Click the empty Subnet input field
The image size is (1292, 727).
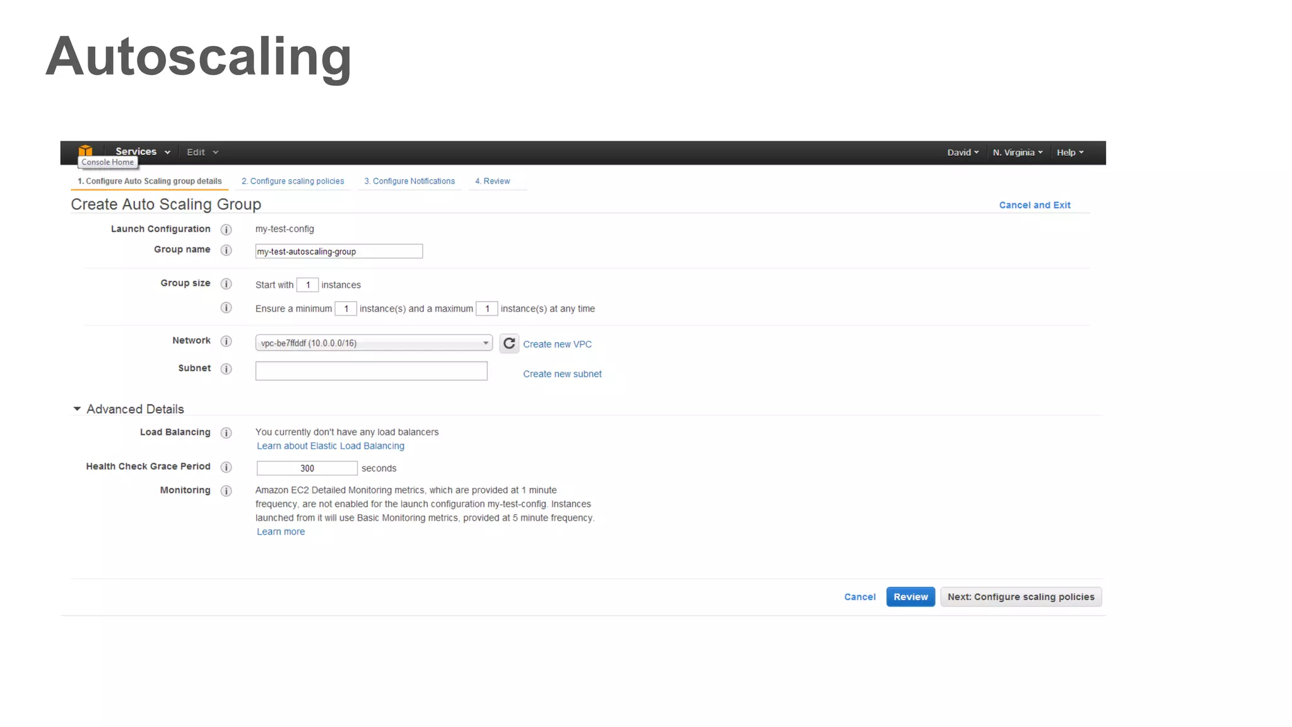(x=371, y=371)
